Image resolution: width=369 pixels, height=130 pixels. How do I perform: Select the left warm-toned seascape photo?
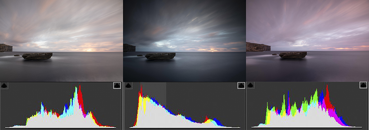[61, 41]
